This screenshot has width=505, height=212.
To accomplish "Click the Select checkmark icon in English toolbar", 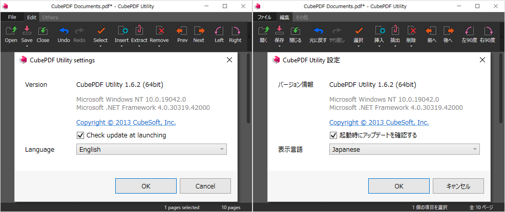I will 100,31.
